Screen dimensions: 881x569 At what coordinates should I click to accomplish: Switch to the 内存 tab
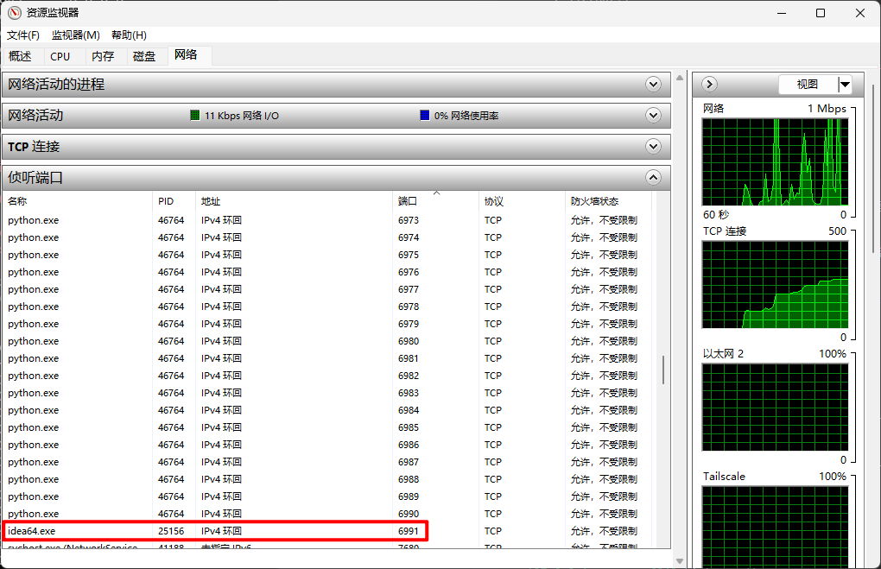coord(103,56)
